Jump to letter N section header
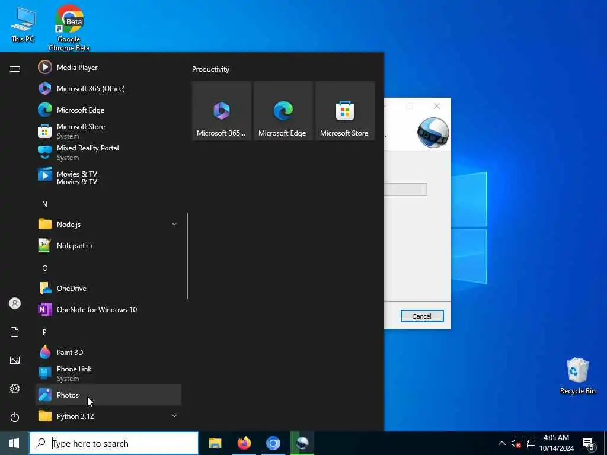 (x=44, y=204)
